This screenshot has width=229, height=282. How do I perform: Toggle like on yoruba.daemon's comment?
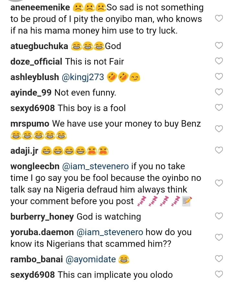pyautogui.click(x=219, y=237)
